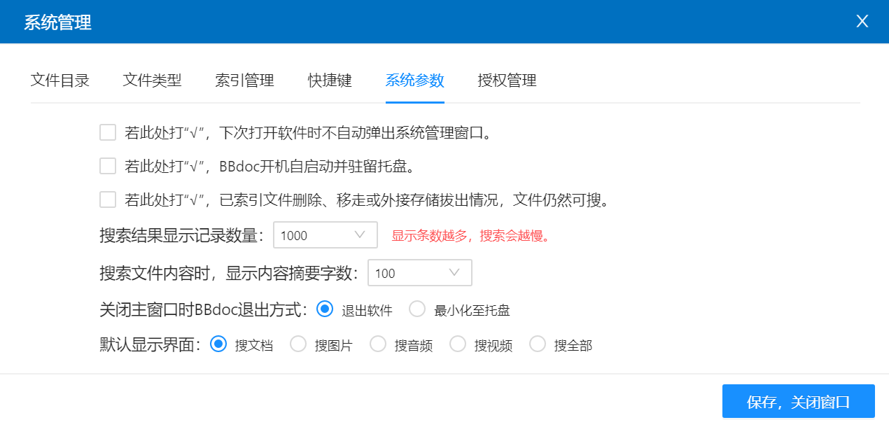Click the 系统参数 tab
Viewport: 889px width, 427px height.
click(415, 80)
